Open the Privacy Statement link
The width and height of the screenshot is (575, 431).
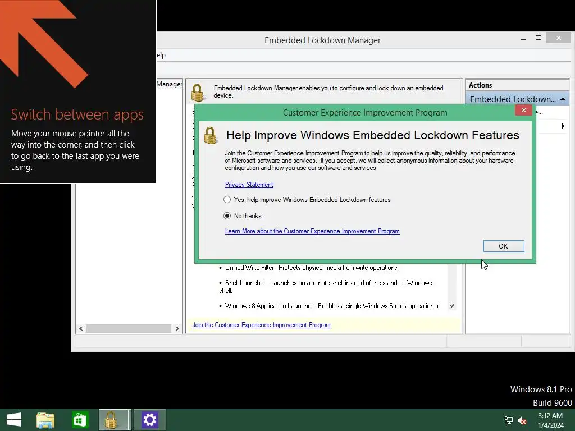click(x=249, y=185)
